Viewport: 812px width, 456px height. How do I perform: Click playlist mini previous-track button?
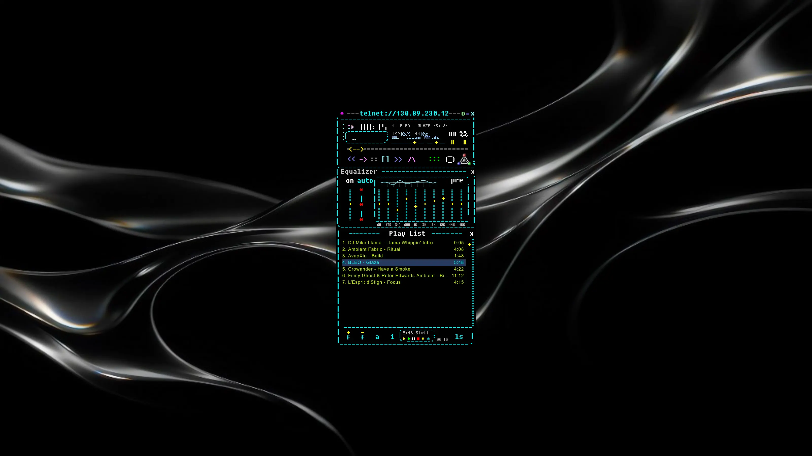coord(404,339)
